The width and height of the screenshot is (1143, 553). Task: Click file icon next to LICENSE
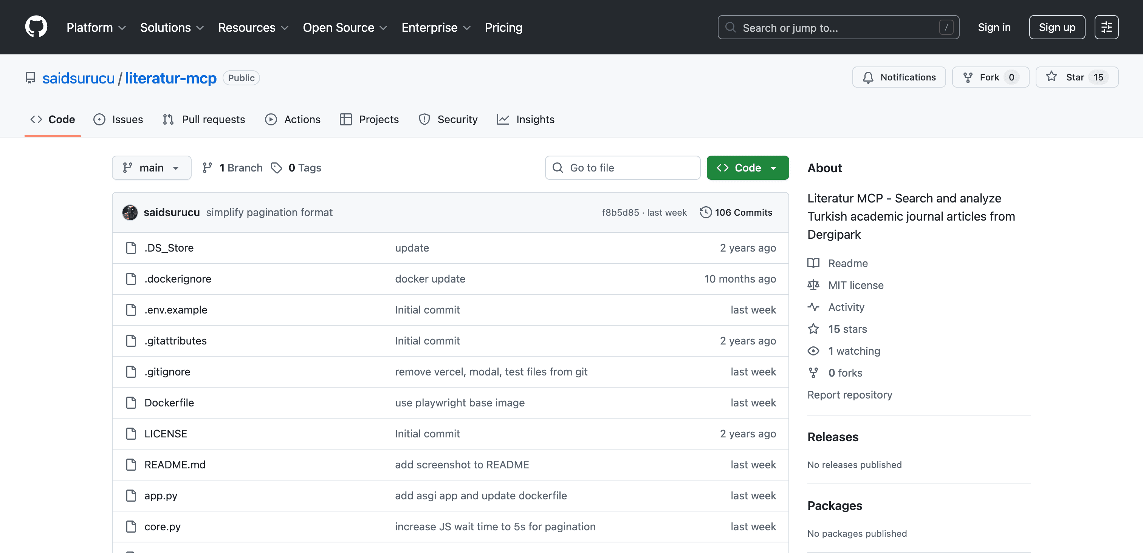(131, 433)
